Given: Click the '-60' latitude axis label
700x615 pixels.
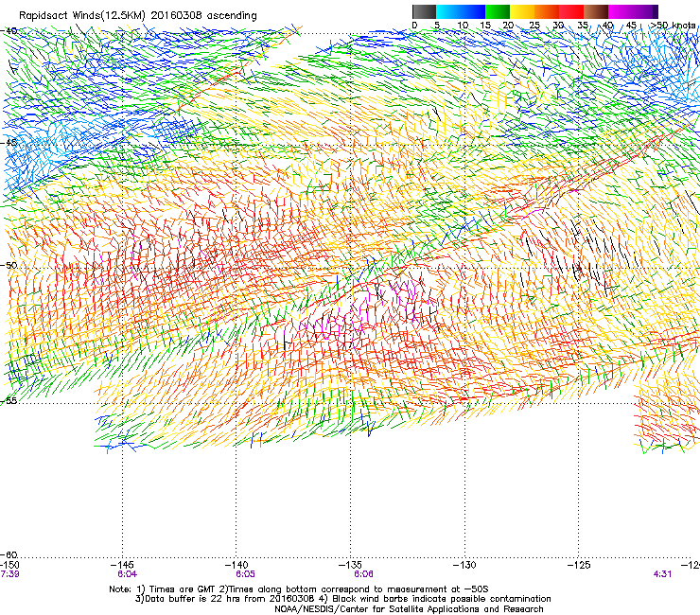Looking at the screenshot, I should pyautogui.click(x=9, y=554).
